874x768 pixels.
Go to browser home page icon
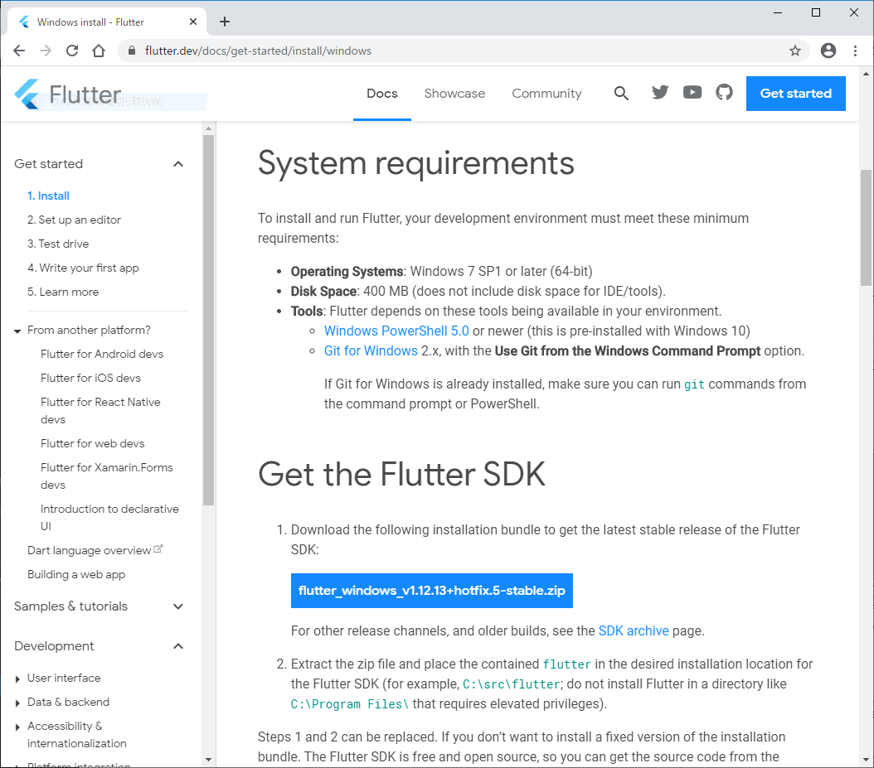99,51
